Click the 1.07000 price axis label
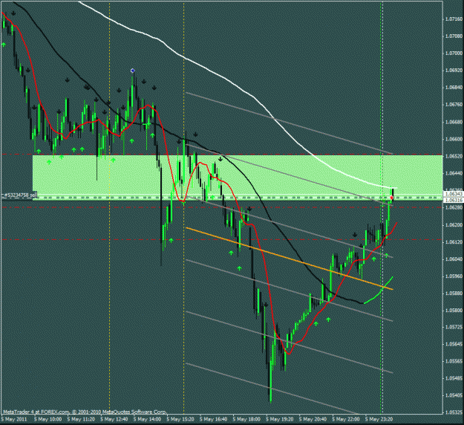This screenshot has width=464, height=425. point(454,53)
